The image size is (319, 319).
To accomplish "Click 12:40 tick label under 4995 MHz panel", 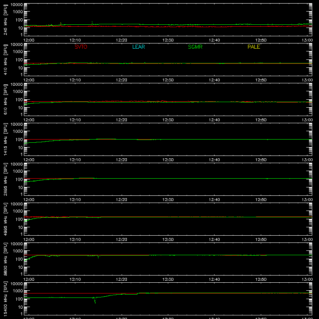I will [215, 240].
